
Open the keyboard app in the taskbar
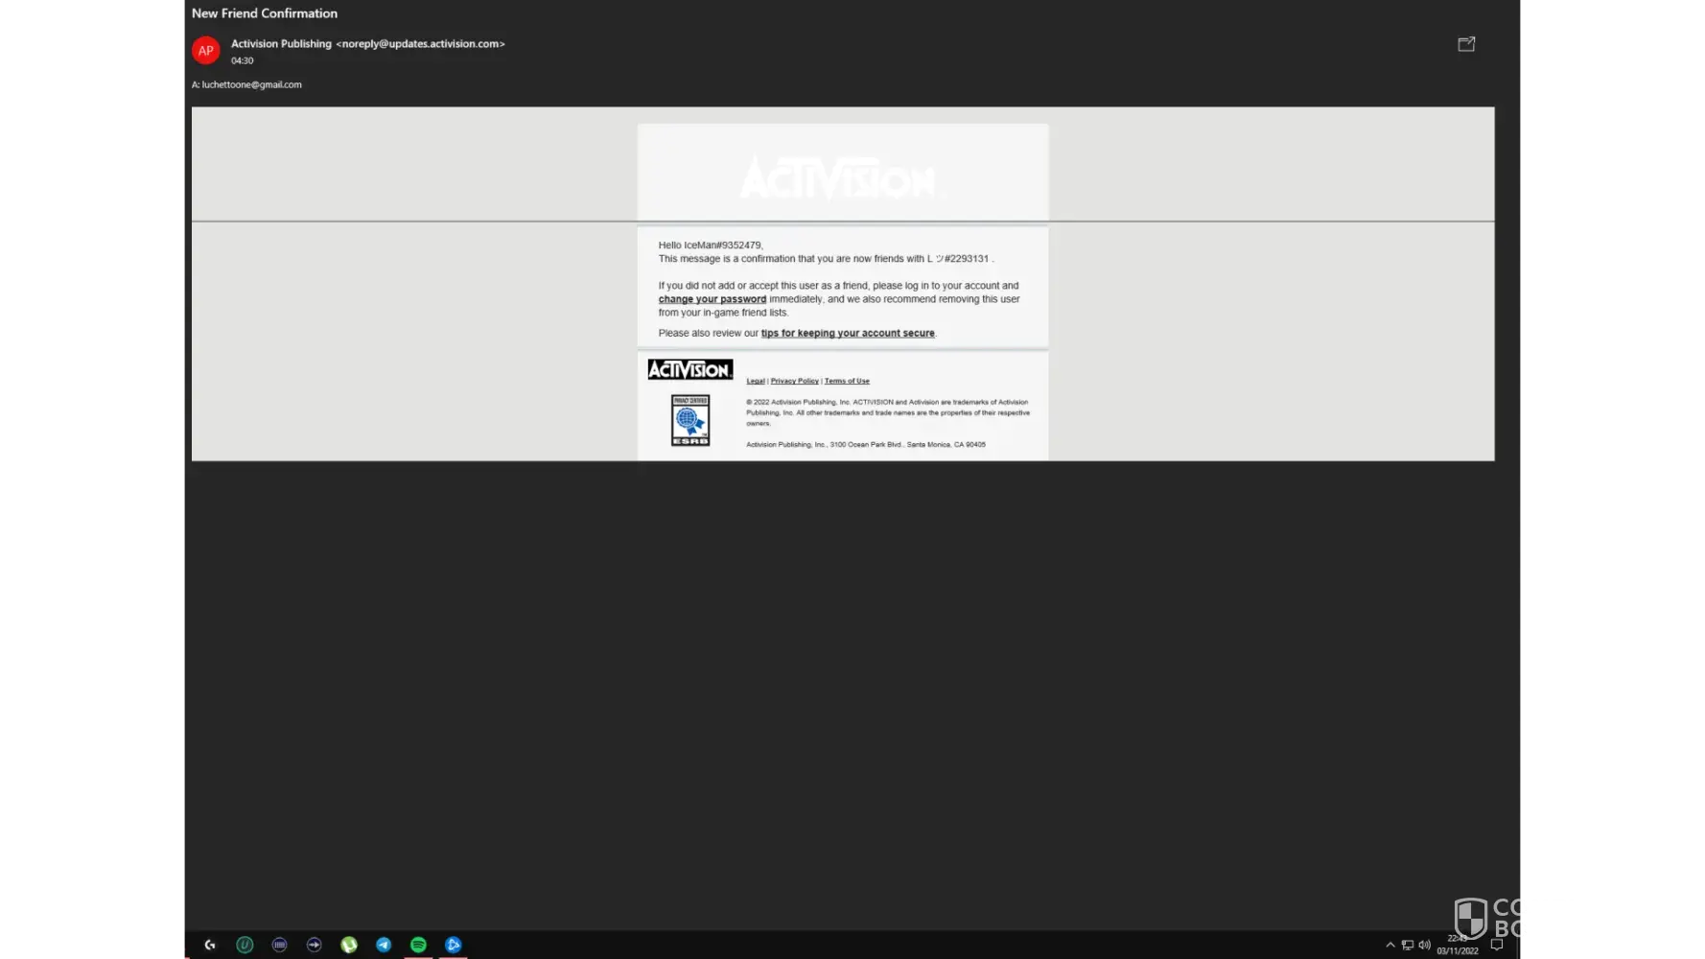[x=279, y=945]
